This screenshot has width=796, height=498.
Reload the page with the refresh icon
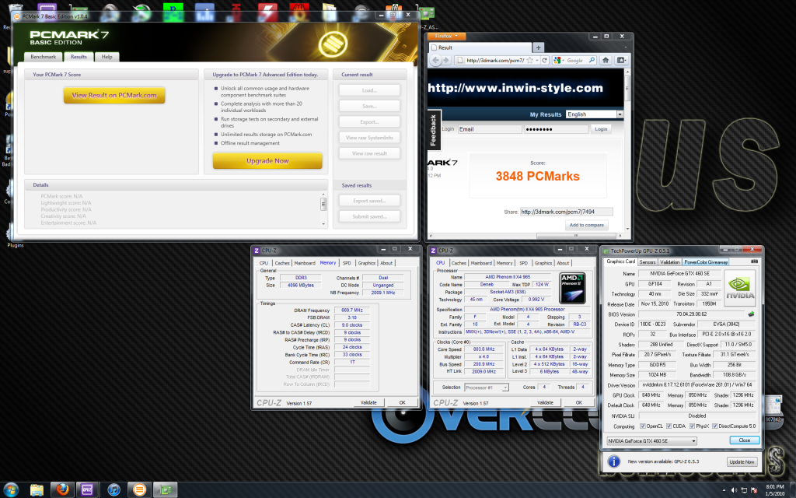click(544, 59)
